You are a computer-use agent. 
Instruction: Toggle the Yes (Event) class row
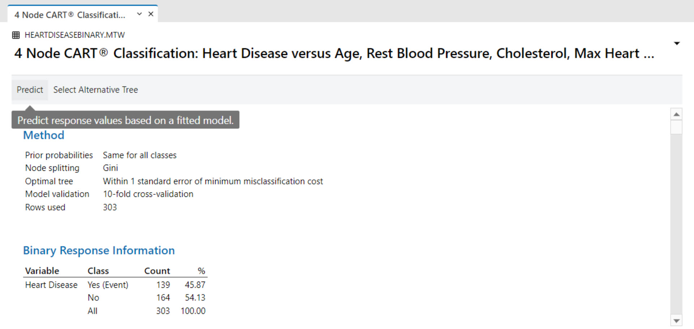pos(108,285)
